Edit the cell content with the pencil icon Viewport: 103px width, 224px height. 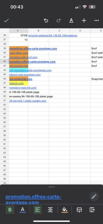point(94,197)
